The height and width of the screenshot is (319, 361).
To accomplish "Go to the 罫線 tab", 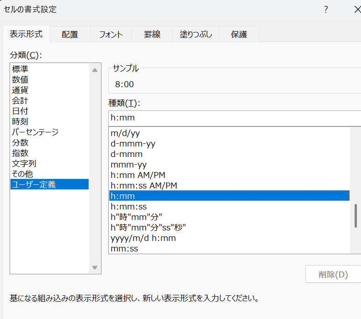I will (152, 34).
